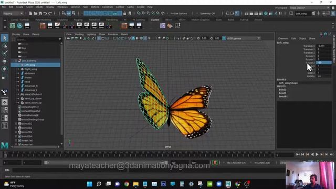336x189 pixels.
Task: Open the viewport Shading menu
Action: (x=79, y=34)
